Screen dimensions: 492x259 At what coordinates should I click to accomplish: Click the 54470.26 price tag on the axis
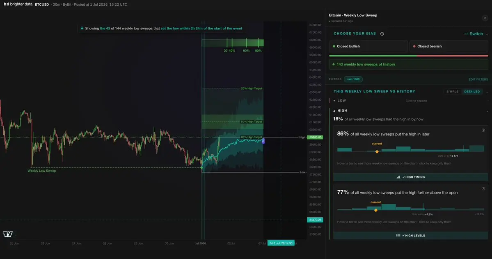point(315,220)
